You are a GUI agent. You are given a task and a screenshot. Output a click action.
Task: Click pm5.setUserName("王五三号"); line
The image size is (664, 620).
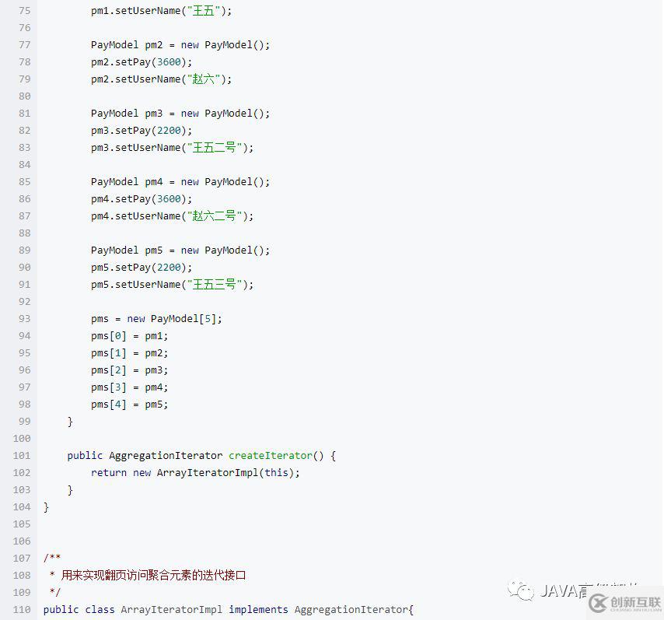pos(172,285)
